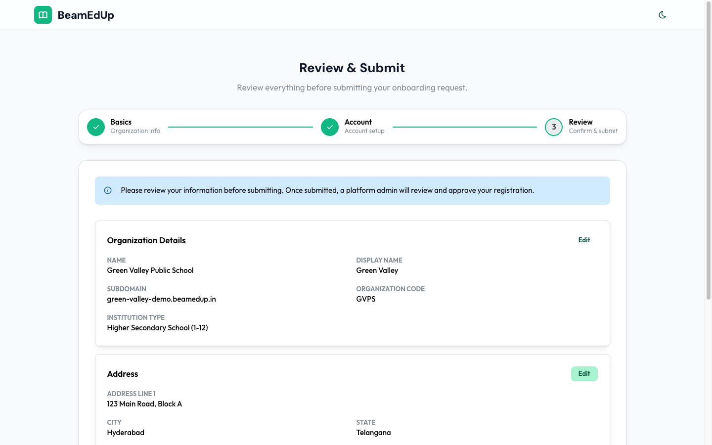Click the city value Hyderabad
712x445 pixels.
pyautogui.click(x=126, y=433)
